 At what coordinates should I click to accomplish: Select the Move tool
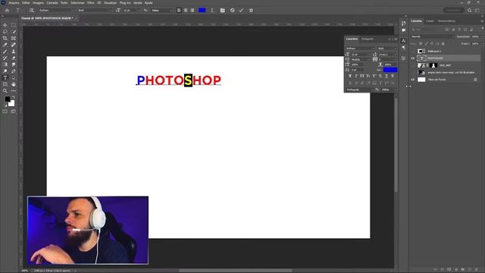tap(5, 25)
